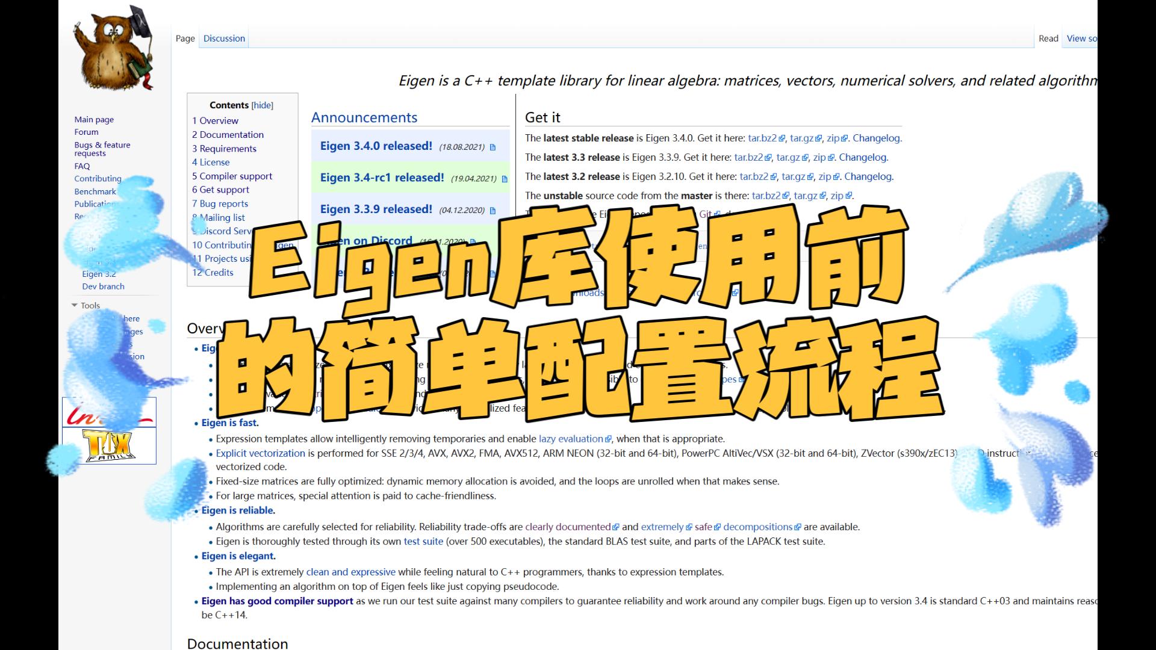Click the Announcements heading
1156x650 pixels.
pyautogui.click(x=364, y=118)
